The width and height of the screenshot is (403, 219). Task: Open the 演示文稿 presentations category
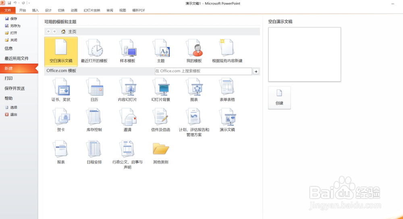(227, 120)
